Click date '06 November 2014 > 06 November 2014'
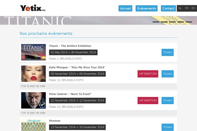This screenshot has width=197, height=131. [77, 74]
